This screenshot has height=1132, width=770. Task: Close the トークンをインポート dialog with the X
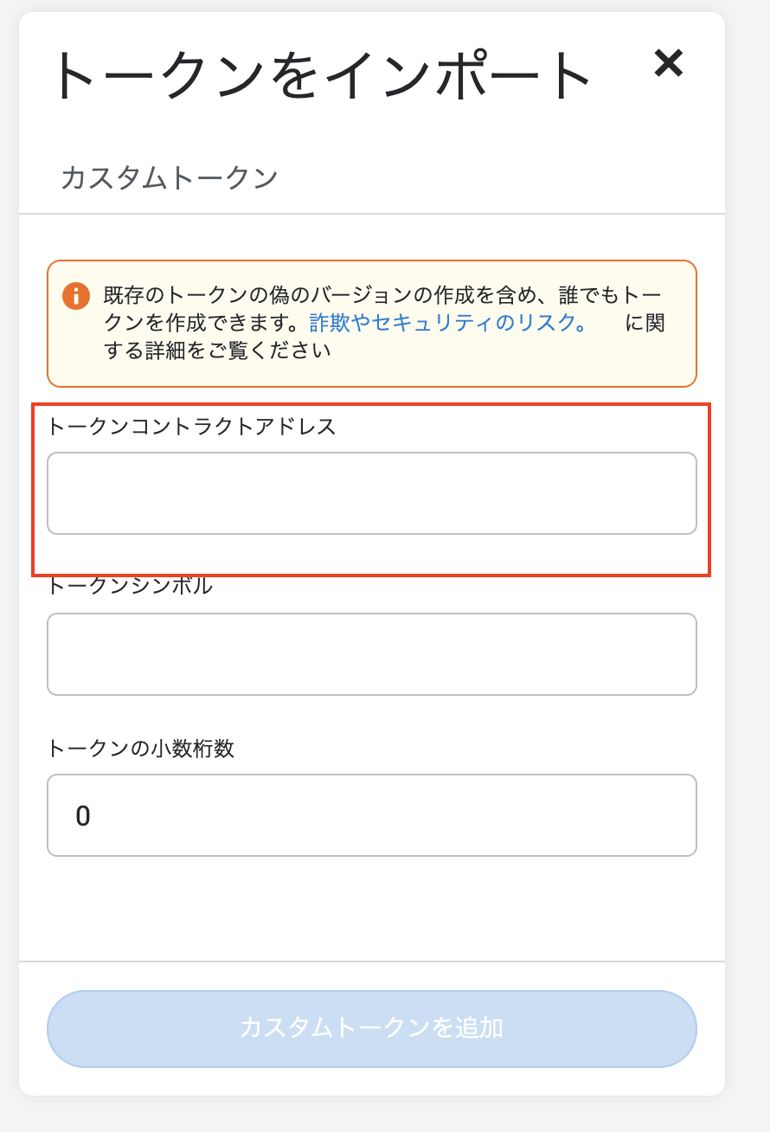tap(668, 64)
